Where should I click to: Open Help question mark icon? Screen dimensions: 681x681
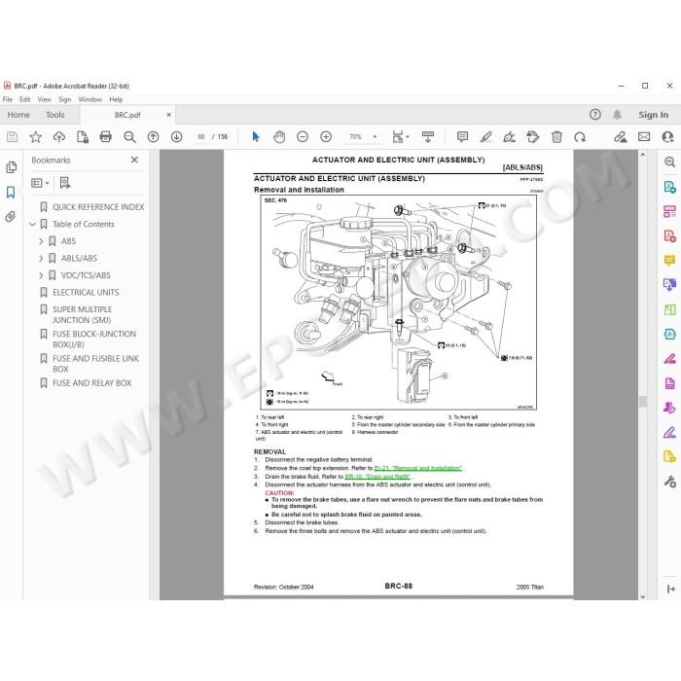coord(595,115)
